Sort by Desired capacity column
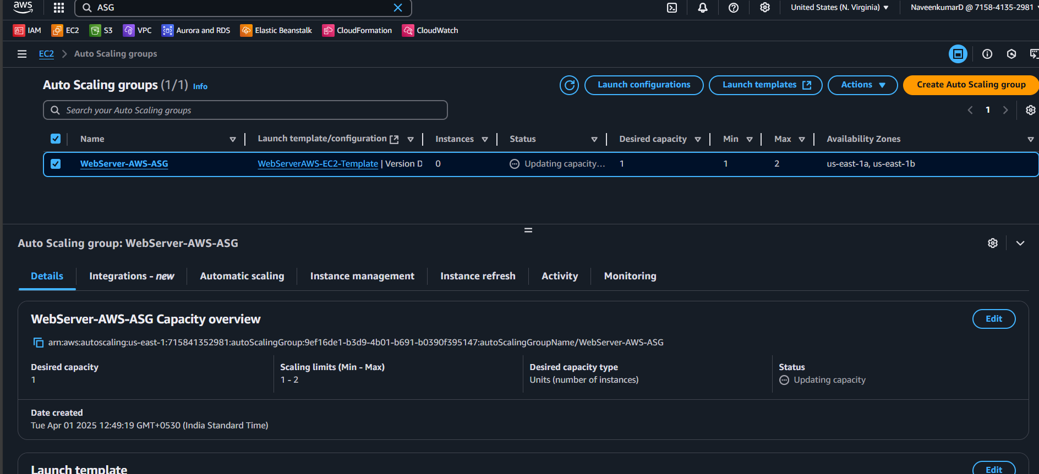1039x474 pixels. [698, 140]
